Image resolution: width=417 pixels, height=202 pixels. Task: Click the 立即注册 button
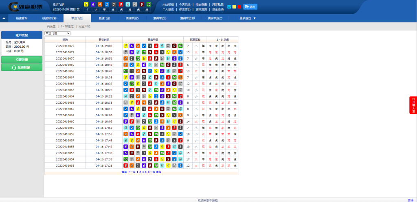[x=22, y=59]
